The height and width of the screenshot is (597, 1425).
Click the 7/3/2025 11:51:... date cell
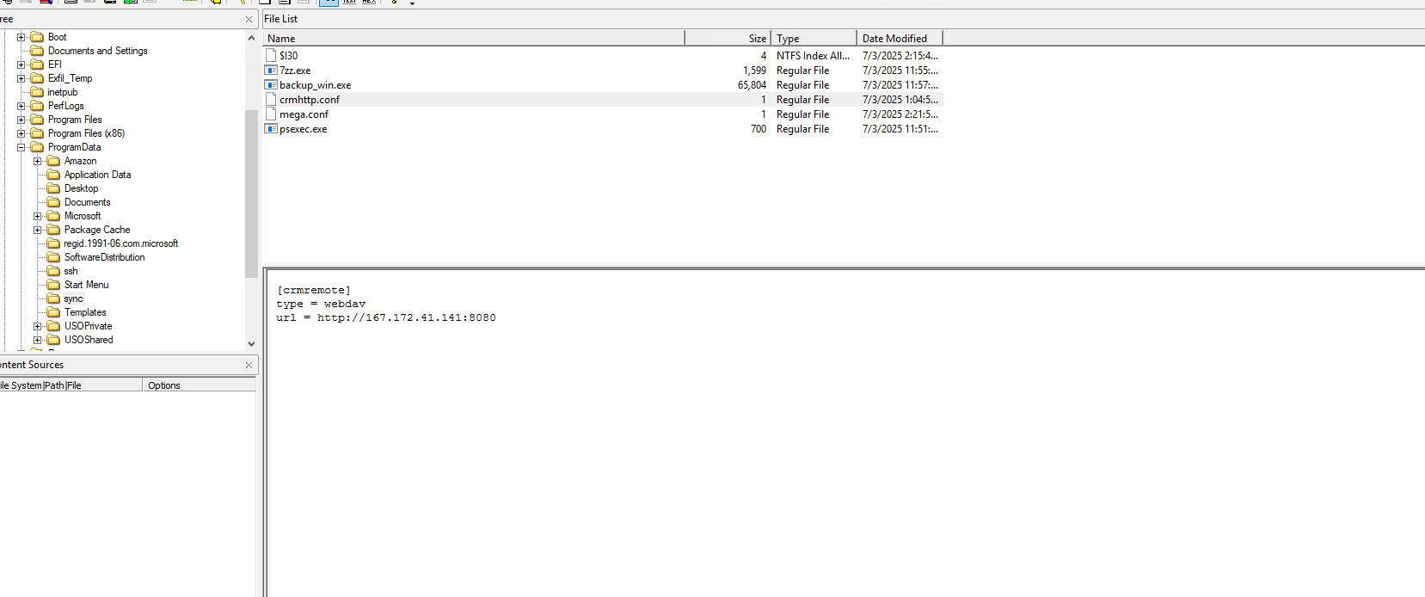point(900,129)
